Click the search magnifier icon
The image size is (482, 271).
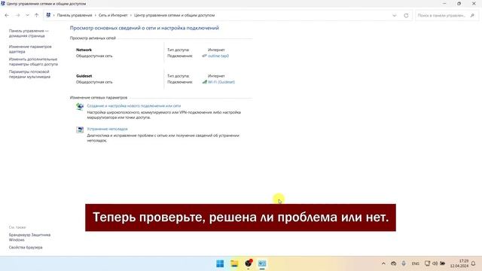coord(472,15)
